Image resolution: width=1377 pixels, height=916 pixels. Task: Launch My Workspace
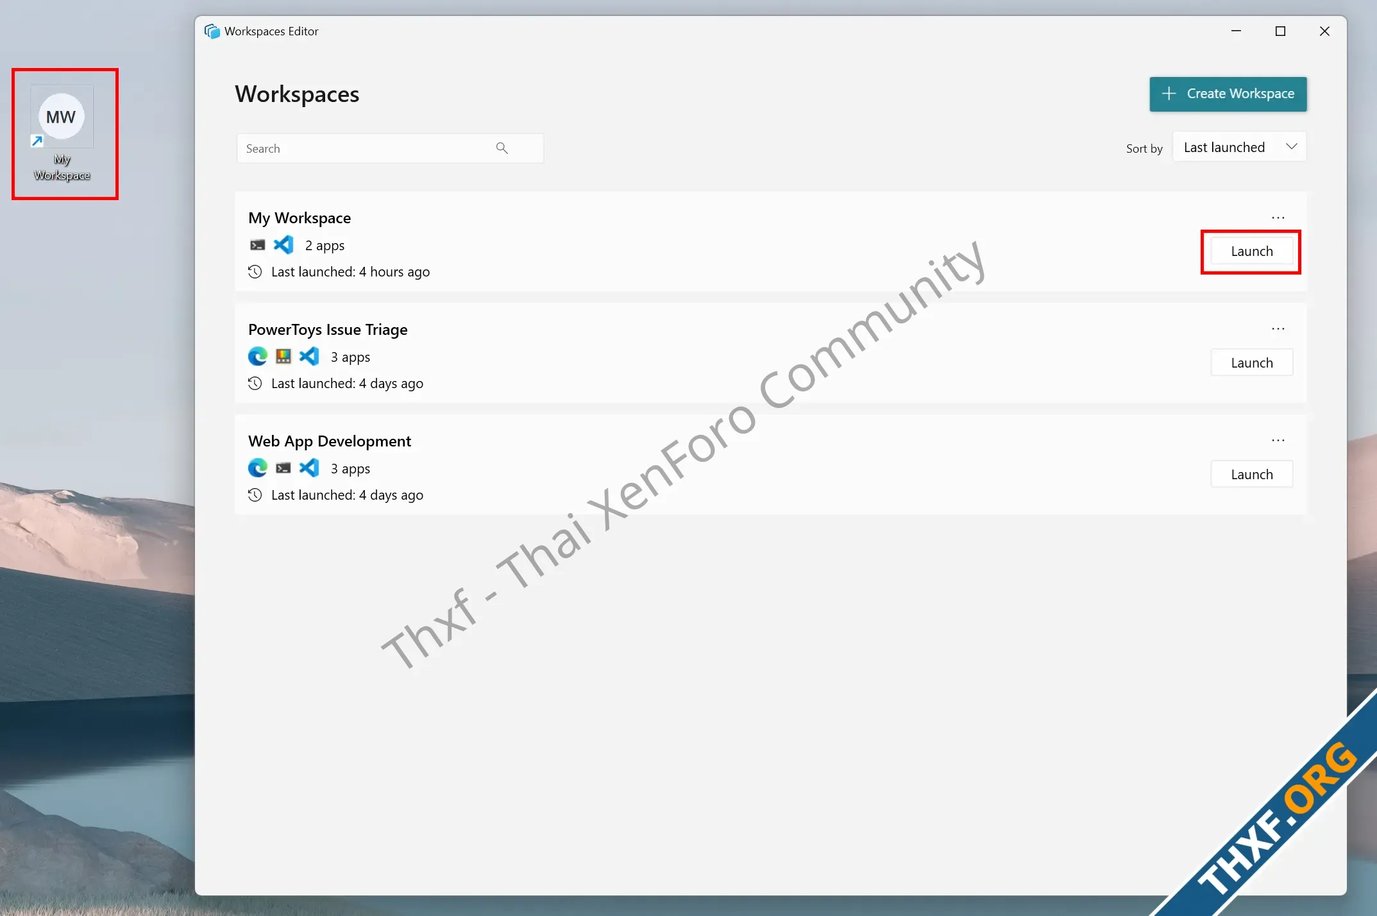tap(1251, 251)
